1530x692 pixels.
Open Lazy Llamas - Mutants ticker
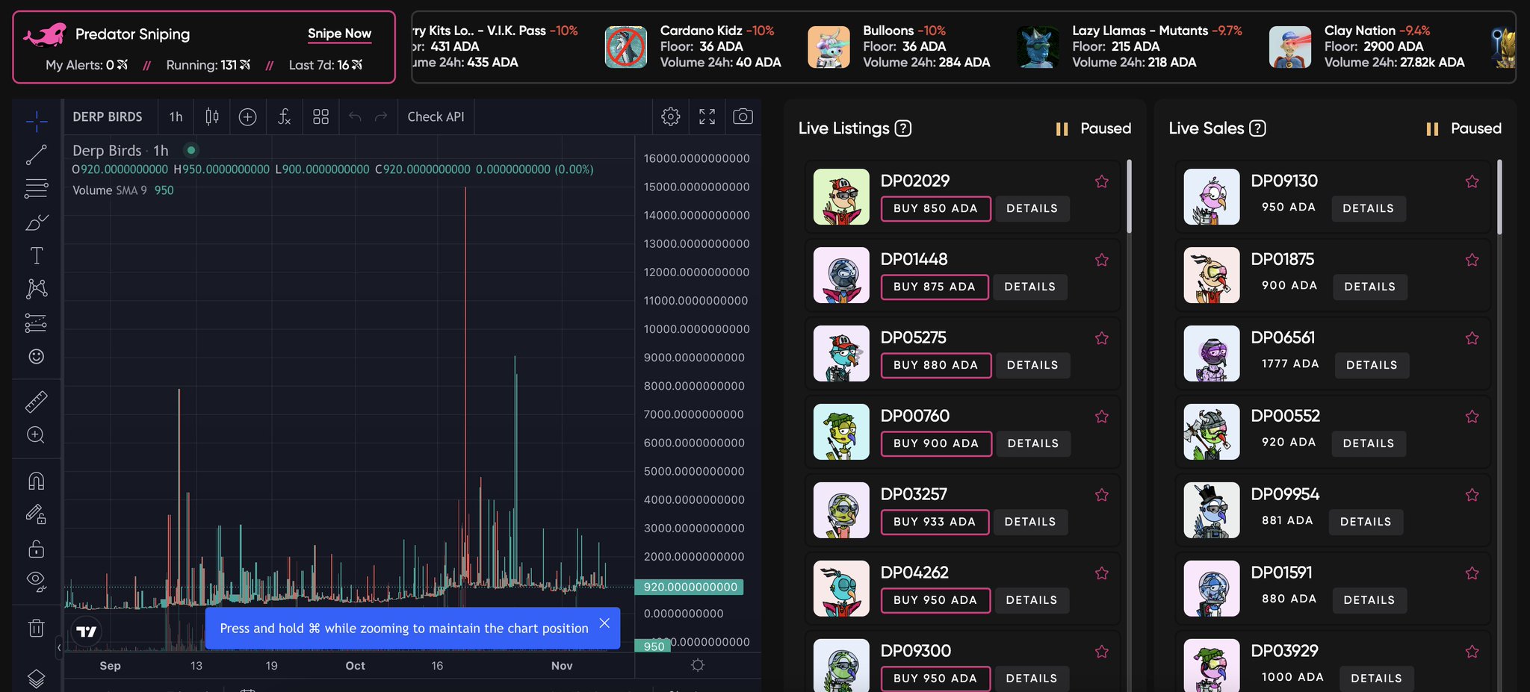click(1130, 46)
